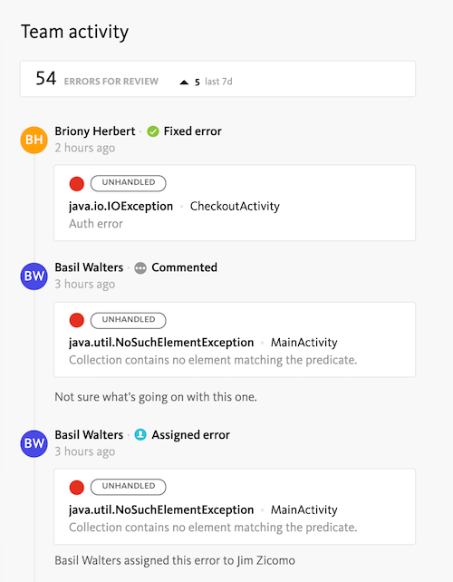Click the blue Assigned error person icon
Screen dimensions: 453x582
coord(140,434)
